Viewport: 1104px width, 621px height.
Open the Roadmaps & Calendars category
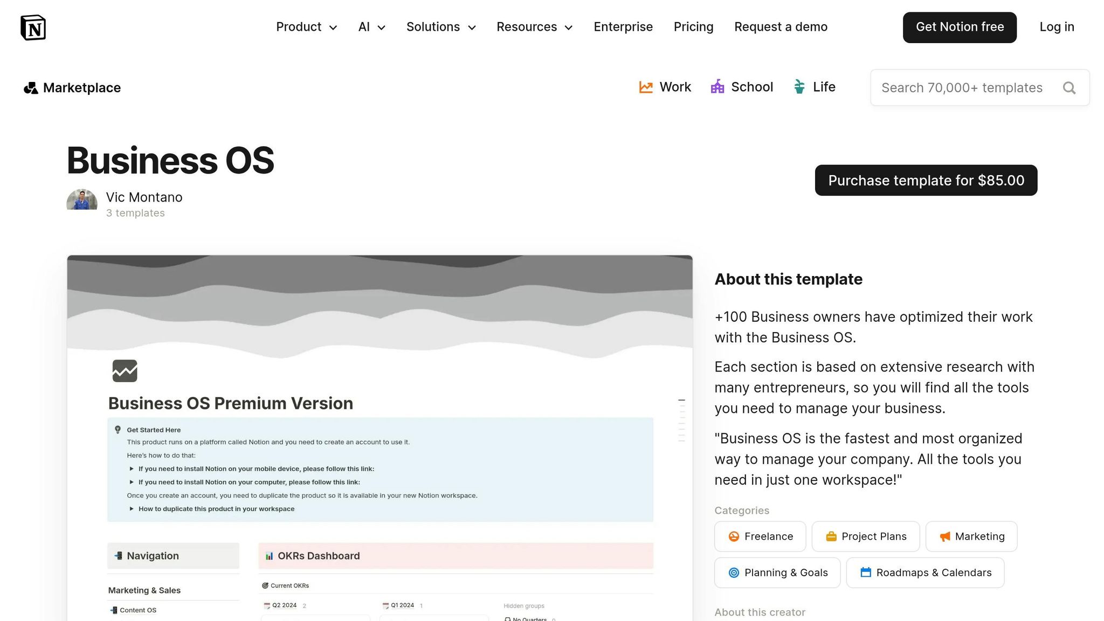click(x=925, y=572)
